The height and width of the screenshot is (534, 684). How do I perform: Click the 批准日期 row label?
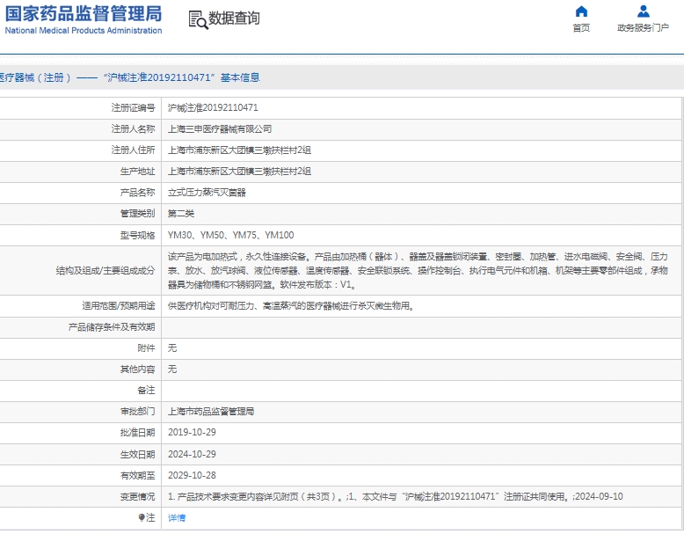point(137,433)
